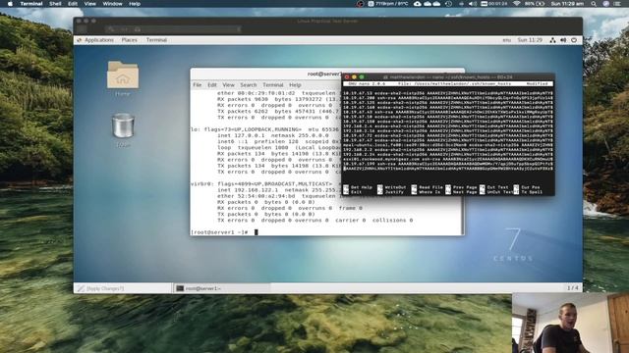This screenshot has height=353, width=629.
Task: Open the Search menu in root@server1 terminal
Action: (x=249, y=85)
